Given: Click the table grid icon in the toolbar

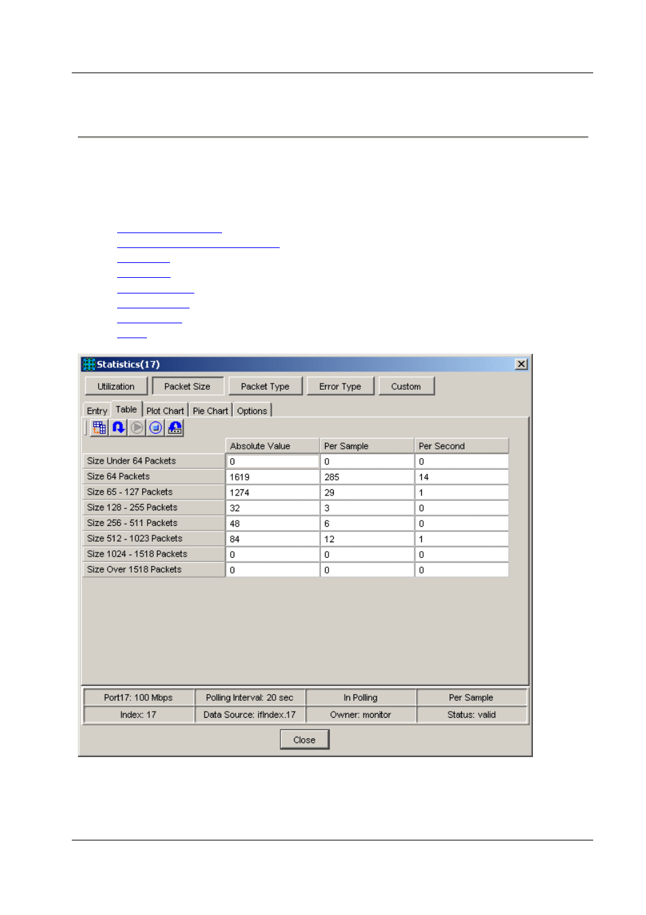Looking at the screenshot, I should [100, 428].
